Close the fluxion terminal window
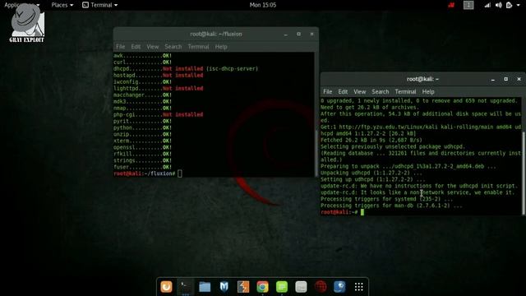 [311, 35]
